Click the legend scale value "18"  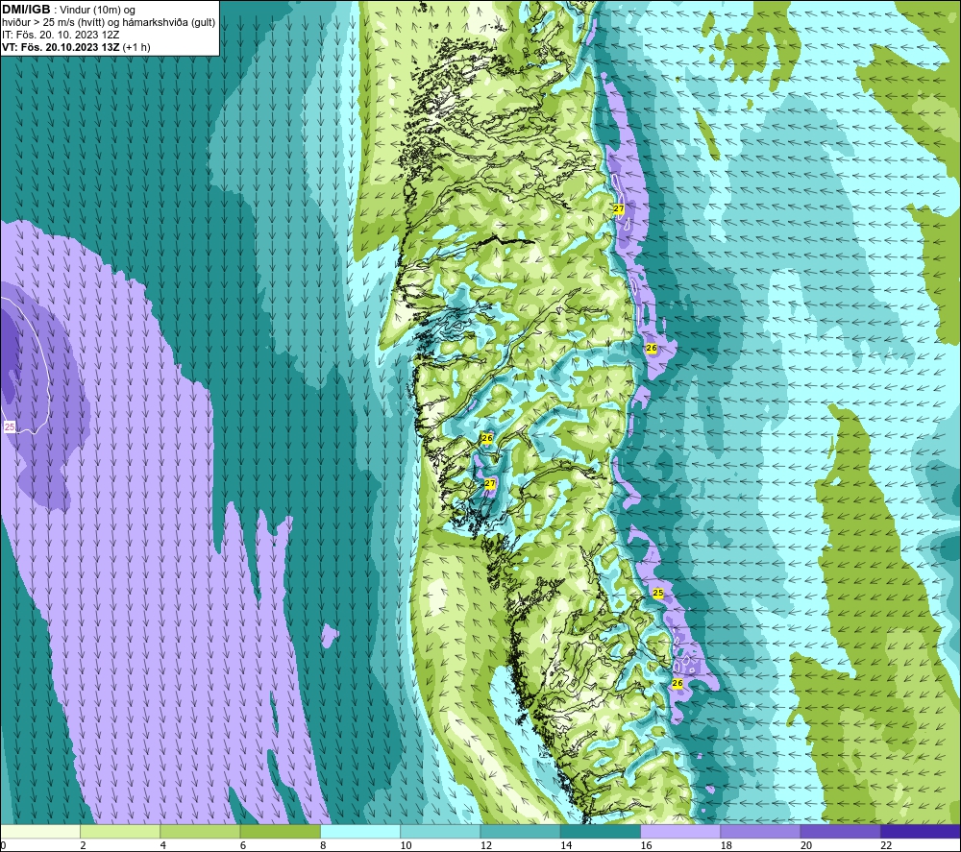pyautogui.click(x=727, y=845)
